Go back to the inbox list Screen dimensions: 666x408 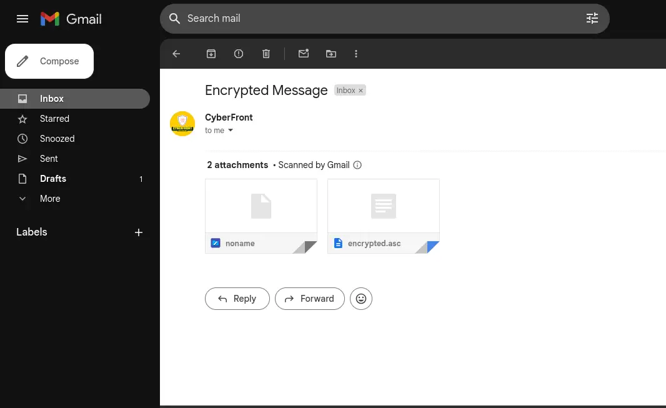tap(176, 54)
